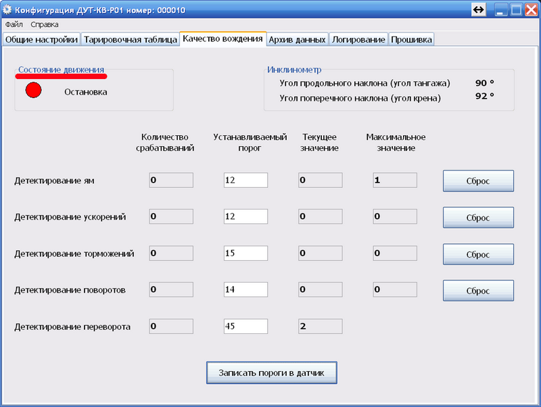Click the Инклинометр group title
541x407 pixels.
click(294, 70)
